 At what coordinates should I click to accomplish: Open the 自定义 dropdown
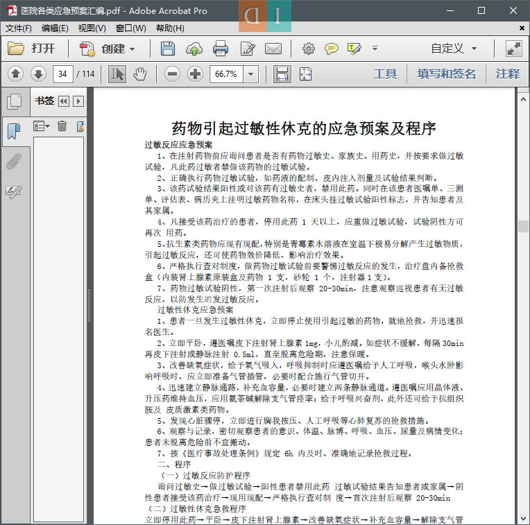[x=454, y=49]
